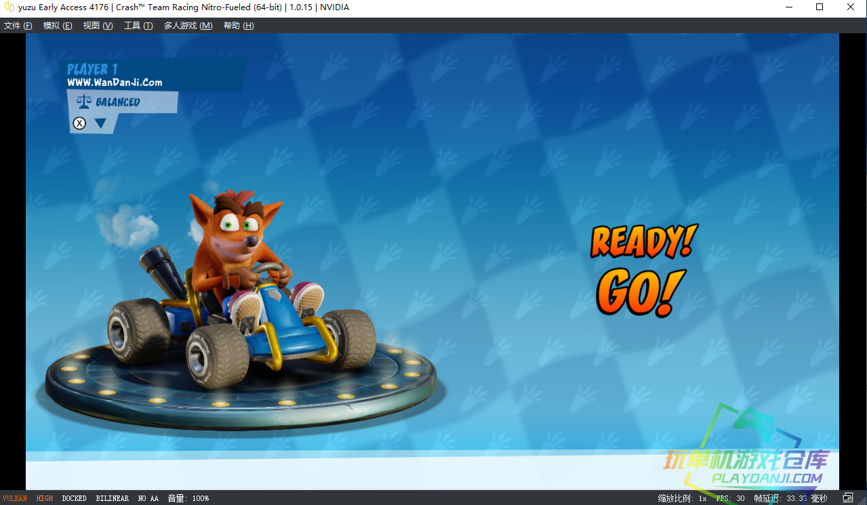
Task: Click the 帧延迟 frame time text
Action: 790,498
